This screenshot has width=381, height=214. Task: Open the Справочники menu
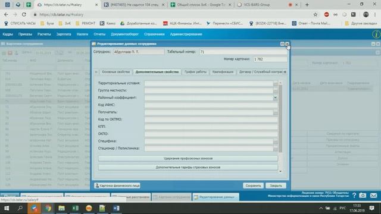(x=154, y=34)
